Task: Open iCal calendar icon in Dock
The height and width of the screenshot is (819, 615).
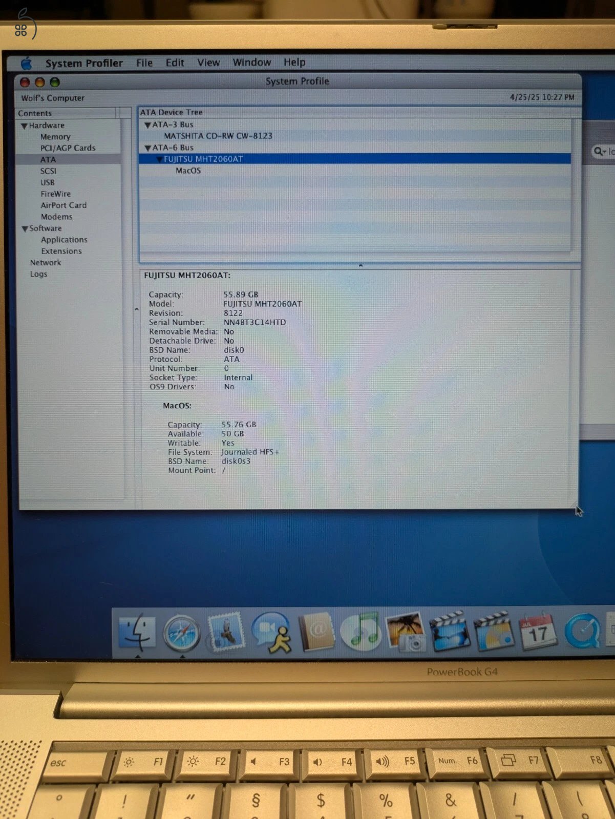Action: pyautogui.click(x=538, y=631)
